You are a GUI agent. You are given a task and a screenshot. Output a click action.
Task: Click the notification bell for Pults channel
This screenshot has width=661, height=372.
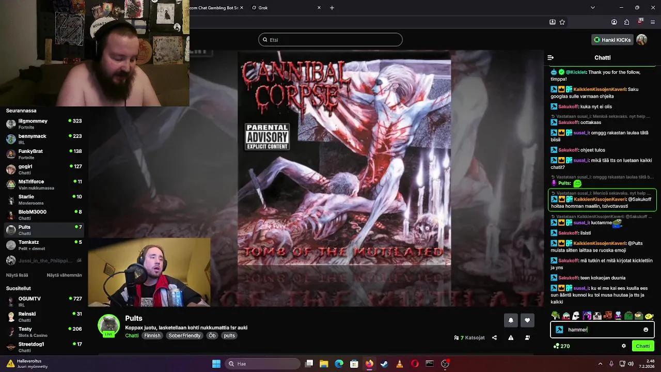511,320
